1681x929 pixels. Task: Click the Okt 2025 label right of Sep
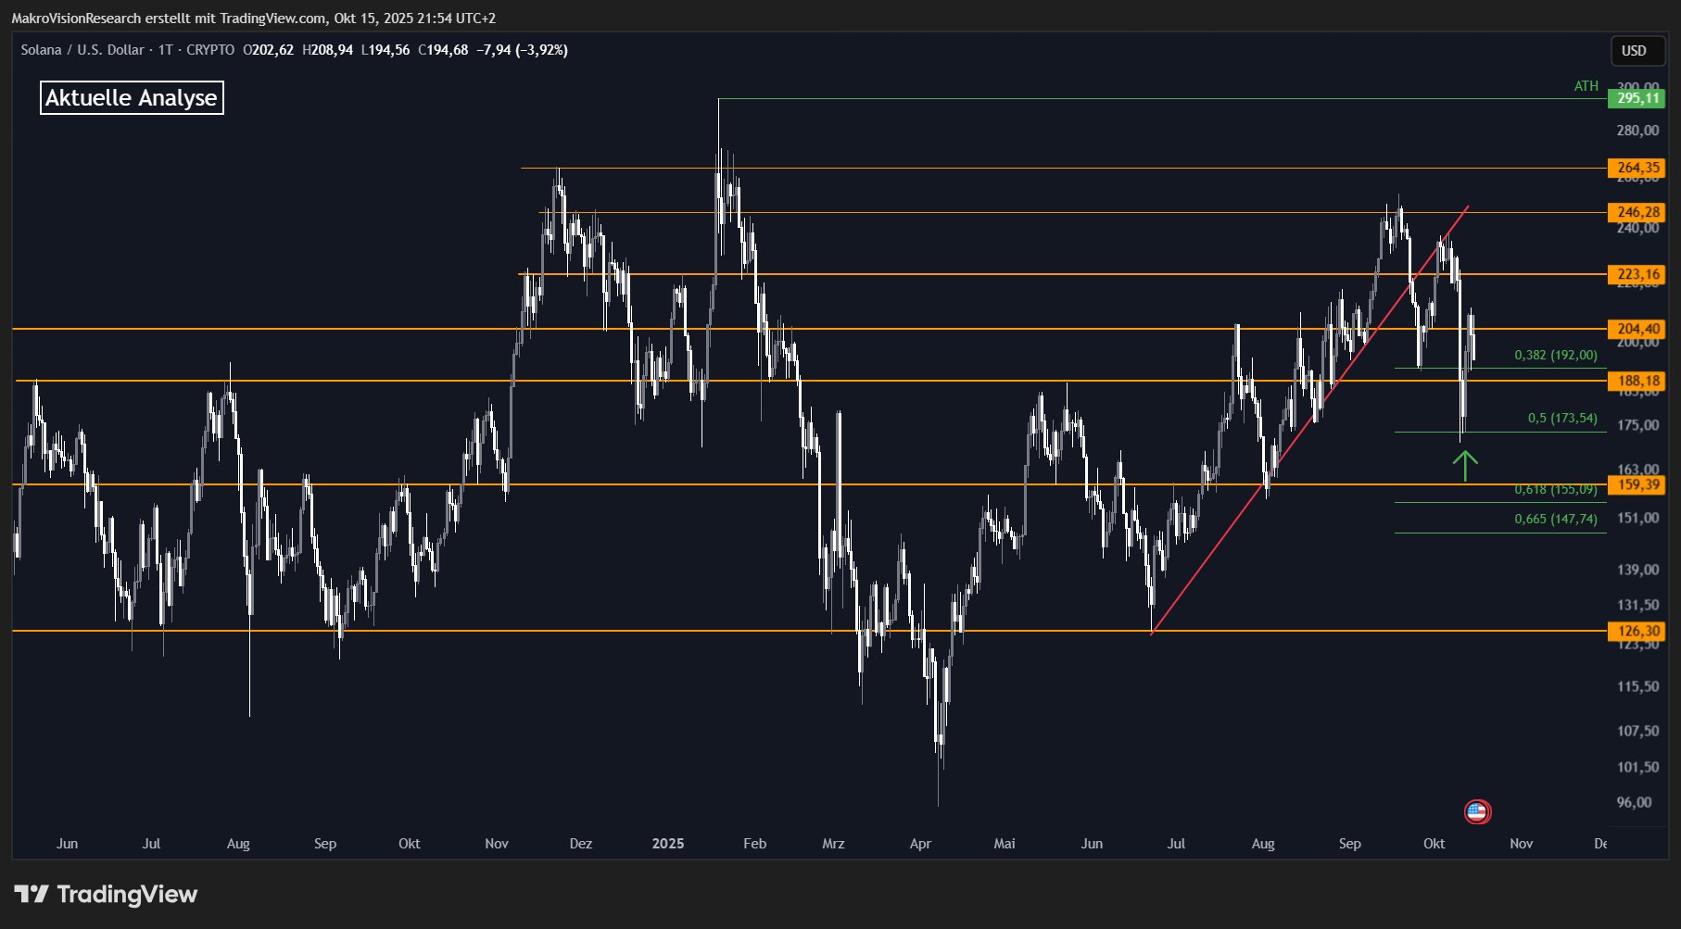pyautogui.click(x=1434, y=844)
